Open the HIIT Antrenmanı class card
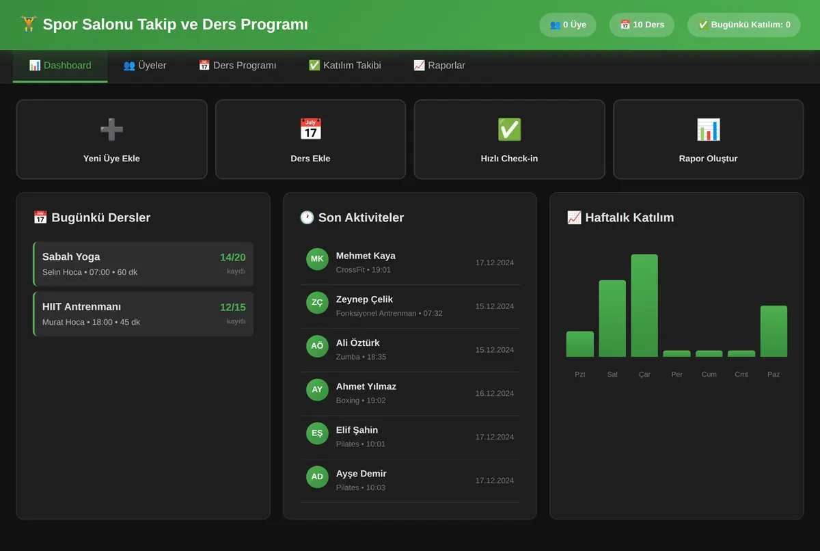This screenshot has height=551, width=820. tap(143, 314)
